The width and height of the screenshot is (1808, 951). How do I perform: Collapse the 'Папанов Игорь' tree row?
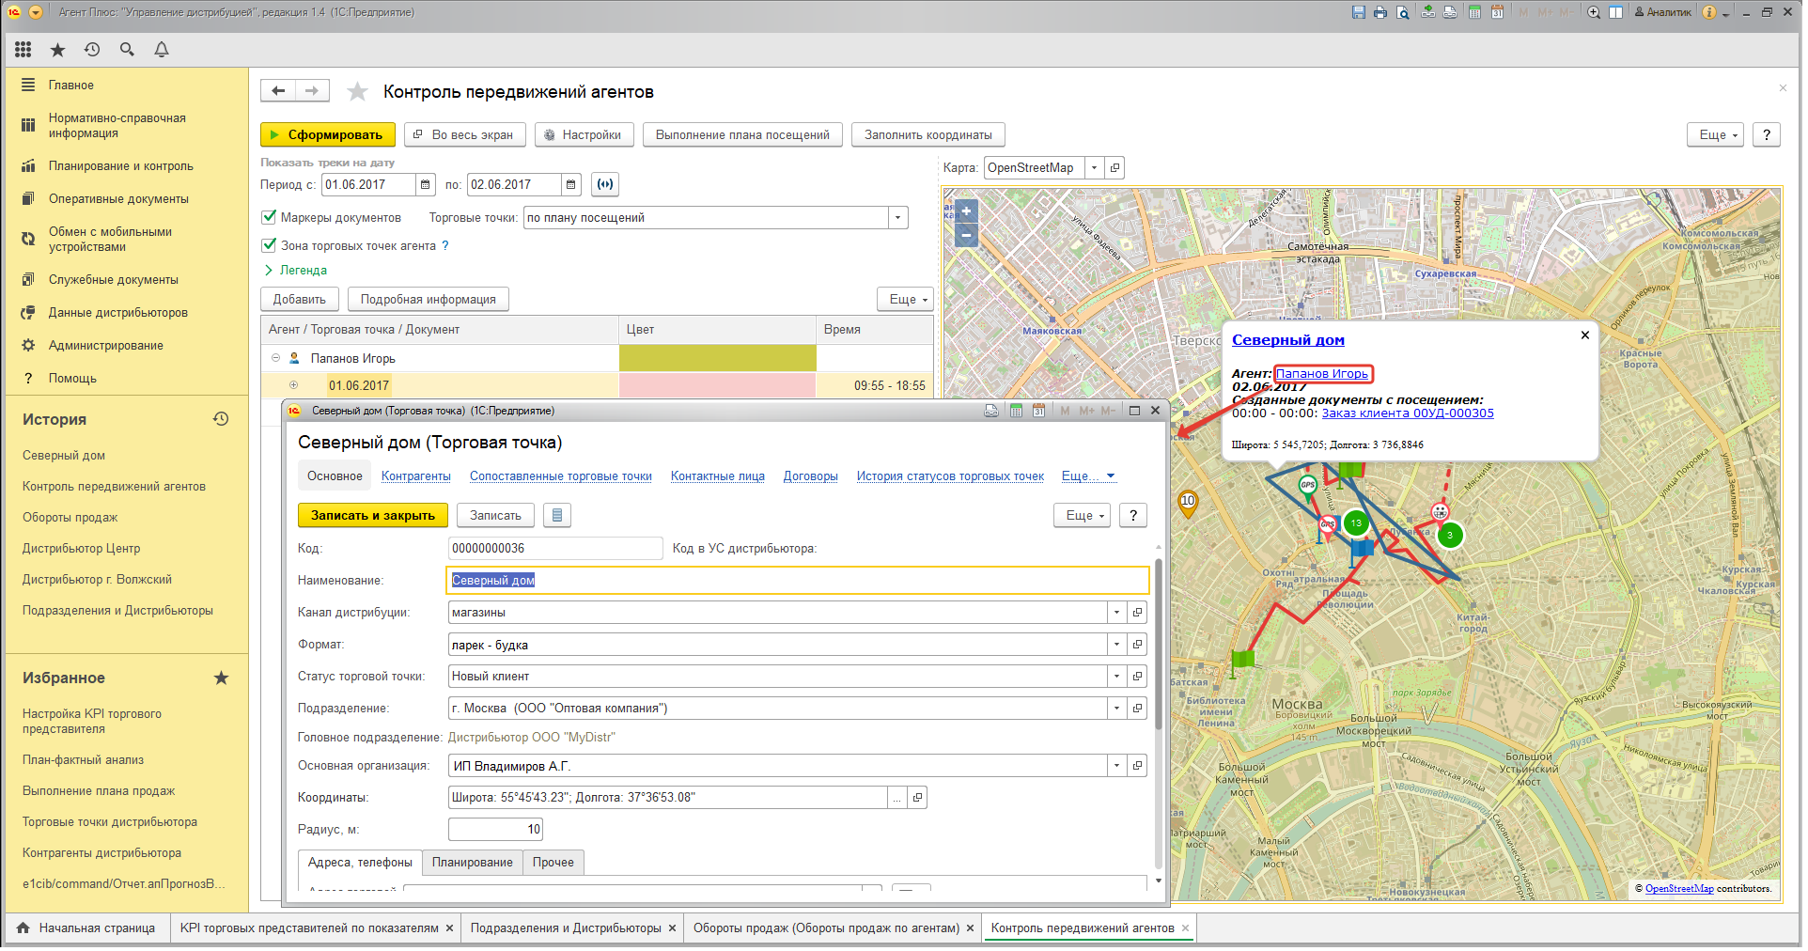(x=275, y=358)
